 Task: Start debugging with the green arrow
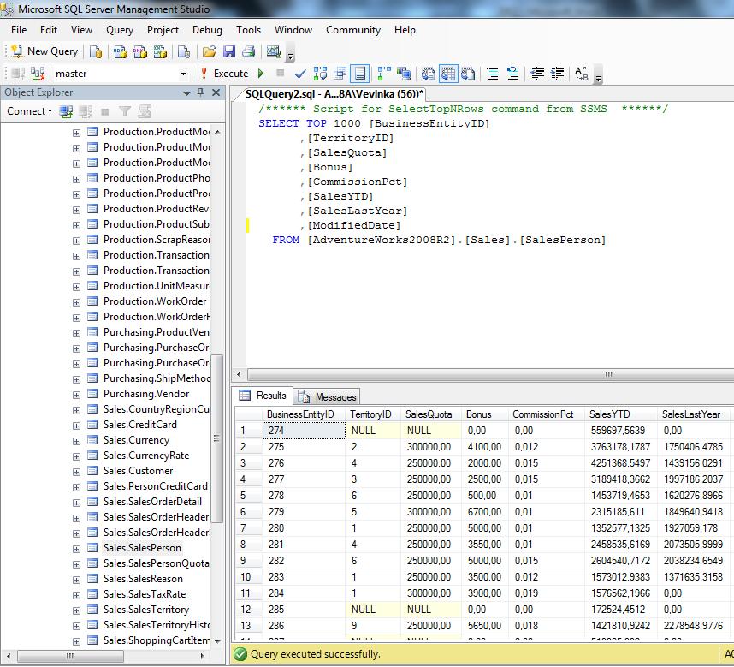[x=261, y=74]
